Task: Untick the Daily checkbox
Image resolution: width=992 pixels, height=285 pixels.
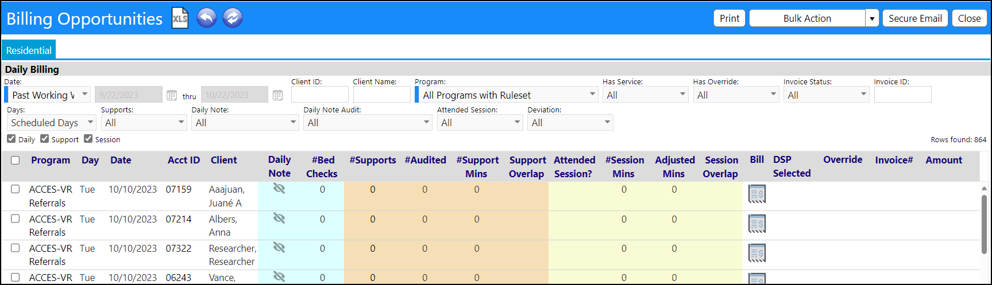Action: pyautogui.click(x=11, y=139)
